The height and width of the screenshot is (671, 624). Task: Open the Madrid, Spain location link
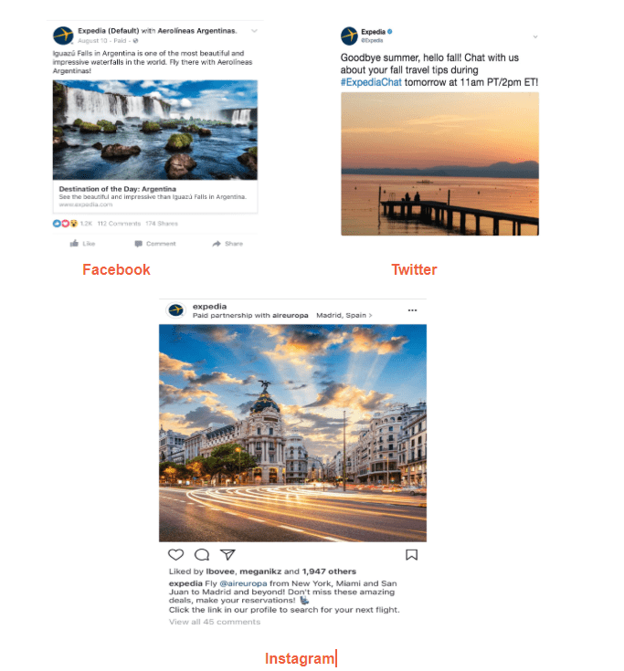[344, 315]
